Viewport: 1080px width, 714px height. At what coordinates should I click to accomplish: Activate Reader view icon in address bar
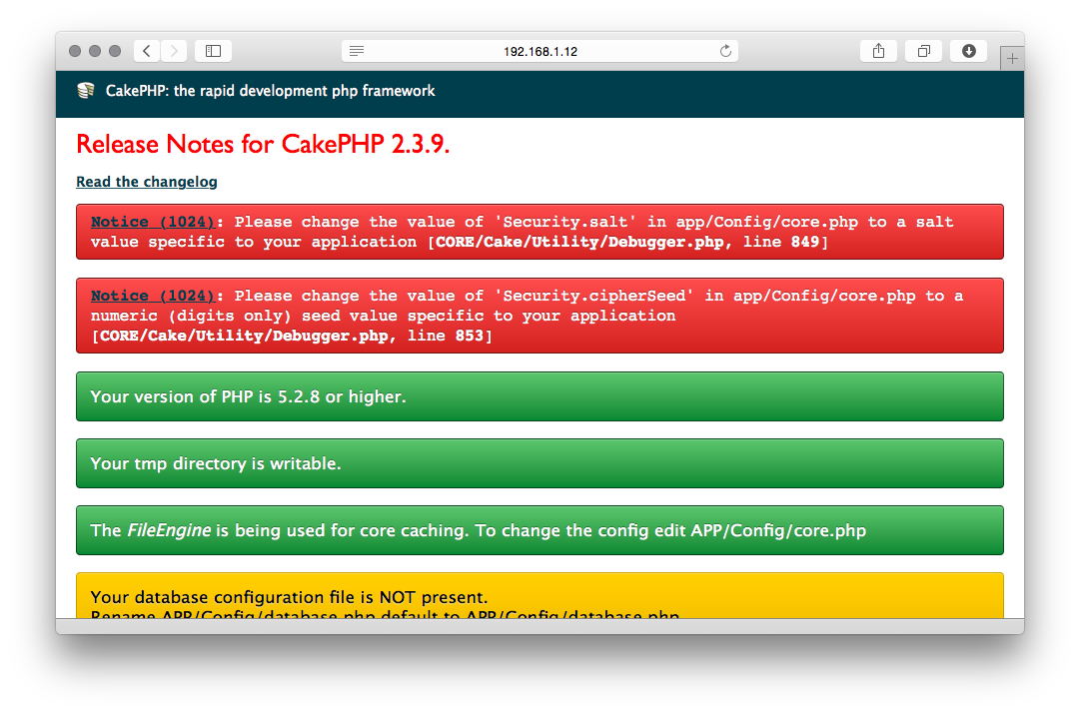coord(357,50)
